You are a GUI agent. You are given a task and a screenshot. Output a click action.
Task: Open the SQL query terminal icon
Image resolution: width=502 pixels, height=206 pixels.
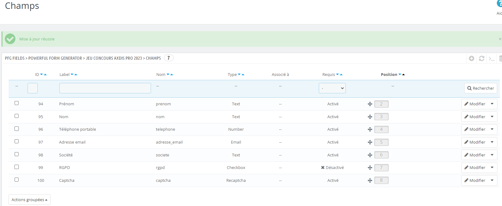(x=492, y=58)
